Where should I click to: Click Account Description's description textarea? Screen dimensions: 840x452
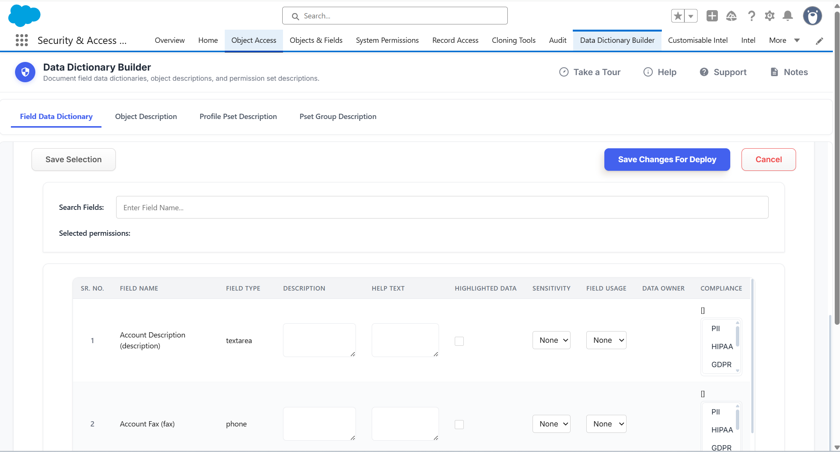(319, 340)
